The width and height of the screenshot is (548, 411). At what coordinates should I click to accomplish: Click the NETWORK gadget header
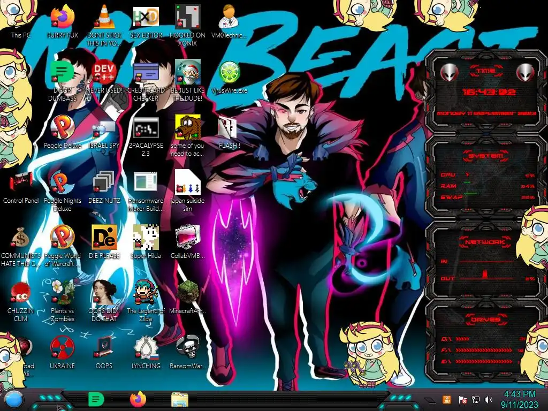485,242
